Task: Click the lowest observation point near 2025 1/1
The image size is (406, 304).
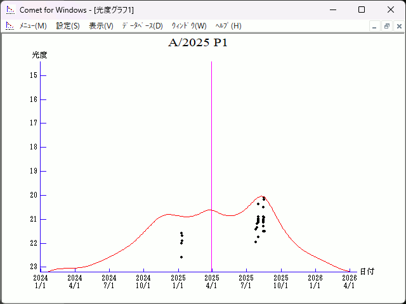Action: tap(181, 257)
